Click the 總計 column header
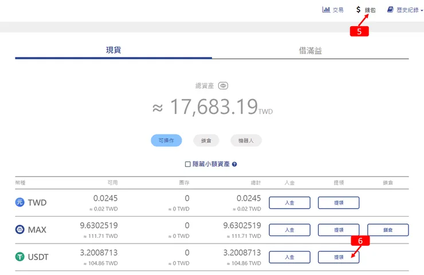 pyautogui.click(x=256, y=183)
